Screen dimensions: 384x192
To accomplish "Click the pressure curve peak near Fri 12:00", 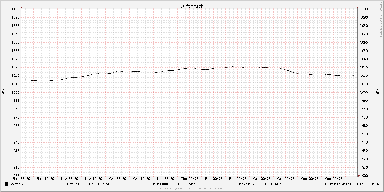I will (x=234, y=66).
